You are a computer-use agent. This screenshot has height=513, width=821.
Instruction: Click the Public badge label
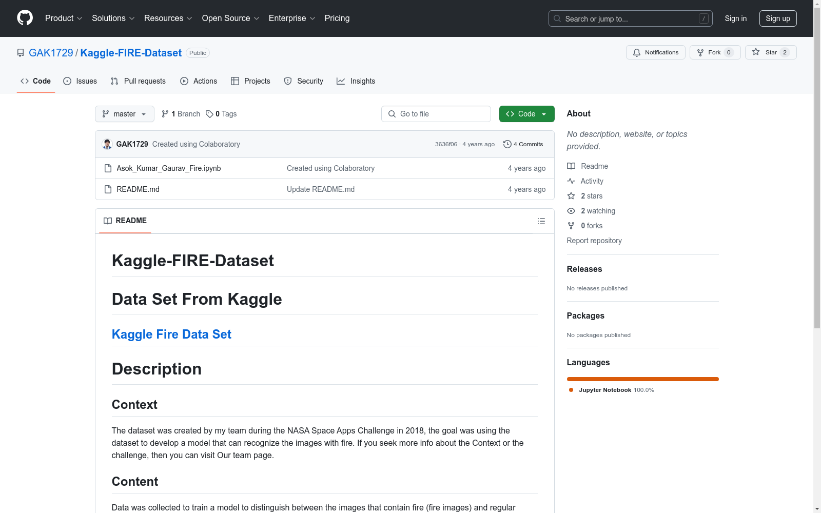tap(198, 53)
